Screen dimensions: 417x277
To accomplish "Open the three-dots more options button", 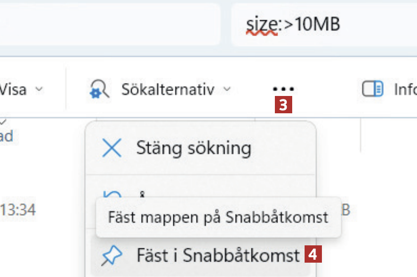I will pyautogui.click(x=283, y=90).
